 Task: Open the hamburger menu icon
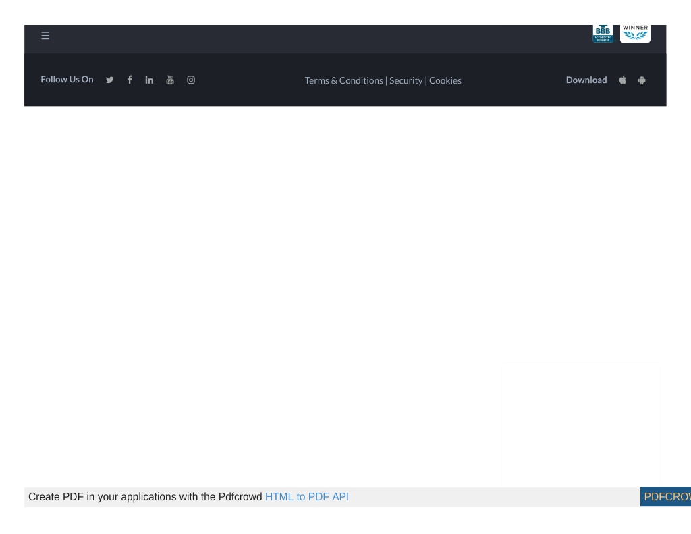point(45,36)
